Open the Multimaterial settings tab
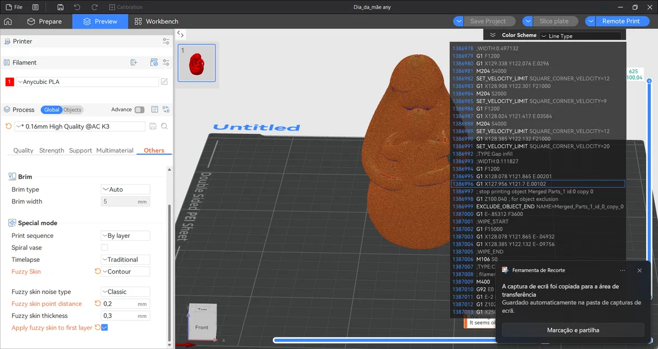The width and height of the screenshot is (658, 349). (115, 150)
